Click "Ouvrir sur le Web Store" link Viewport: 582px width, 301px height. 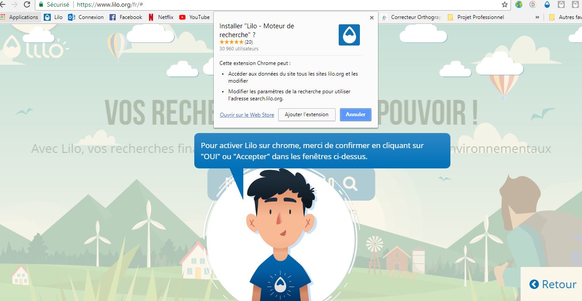[x=247, y=115]
